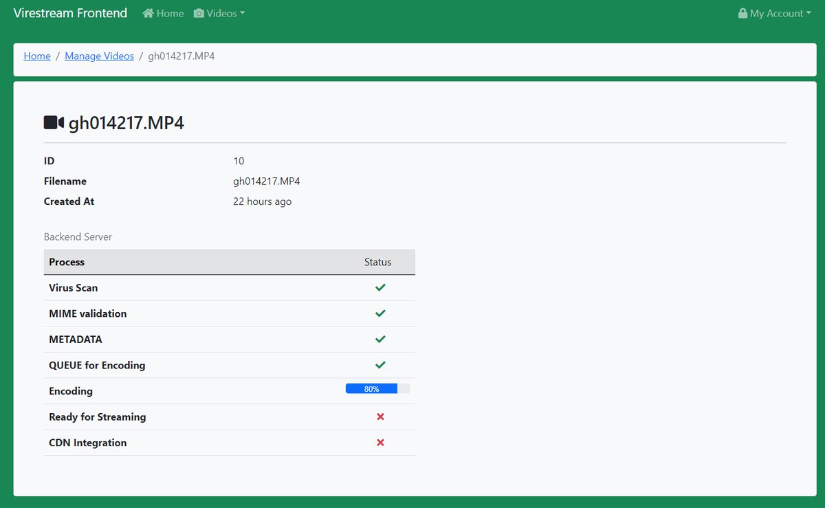
Task: Click the Home house icon in navbar
Action: point(148,13)
